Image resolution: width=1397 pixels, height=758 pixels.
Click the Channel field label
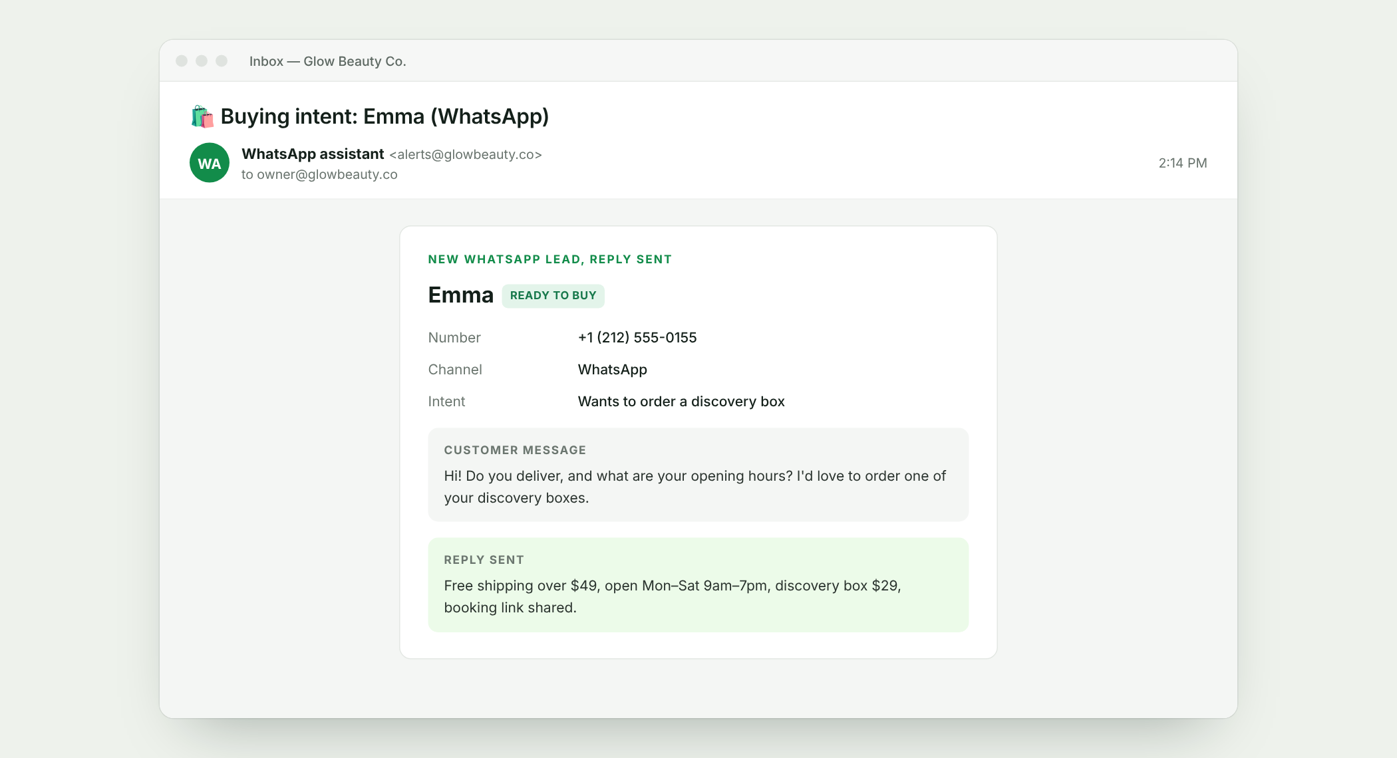pos(455,369)
